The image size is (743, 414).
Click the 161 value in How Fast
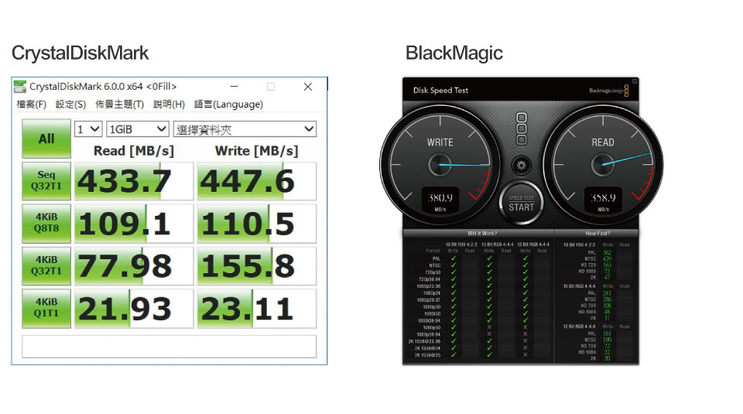607,334
